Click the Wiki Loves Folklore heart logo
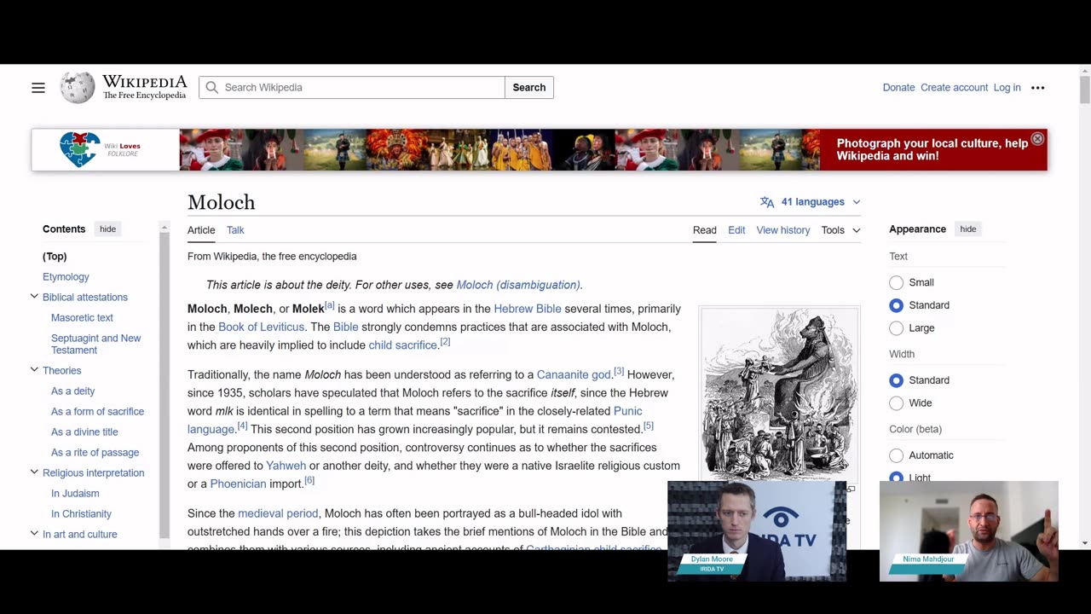Viewport: 1091px width, 614px height. pyautogui.click(x=79, y=149)
